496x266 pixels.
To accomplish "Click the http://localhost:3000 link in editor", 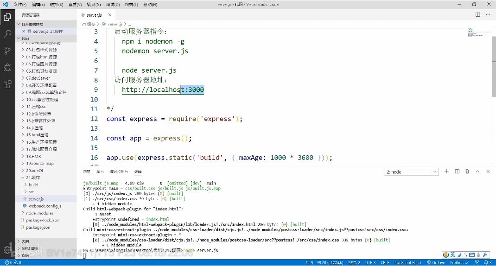I will point(163,90).
